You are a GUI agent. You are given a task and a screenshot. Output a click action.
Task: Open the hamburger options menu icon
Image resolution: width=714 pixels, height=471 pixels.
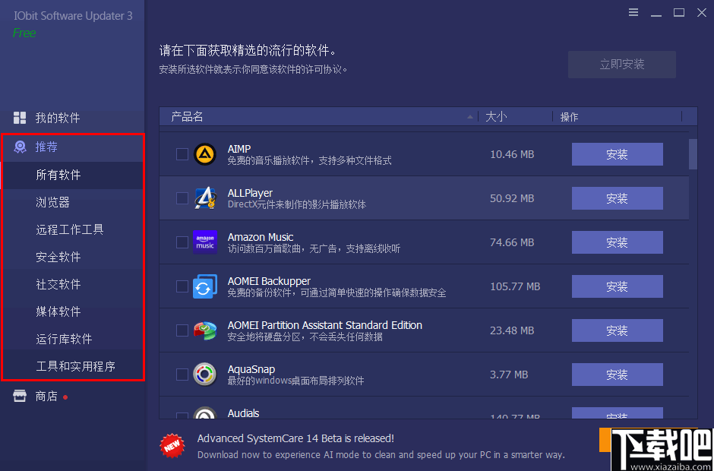click(633, 12)
